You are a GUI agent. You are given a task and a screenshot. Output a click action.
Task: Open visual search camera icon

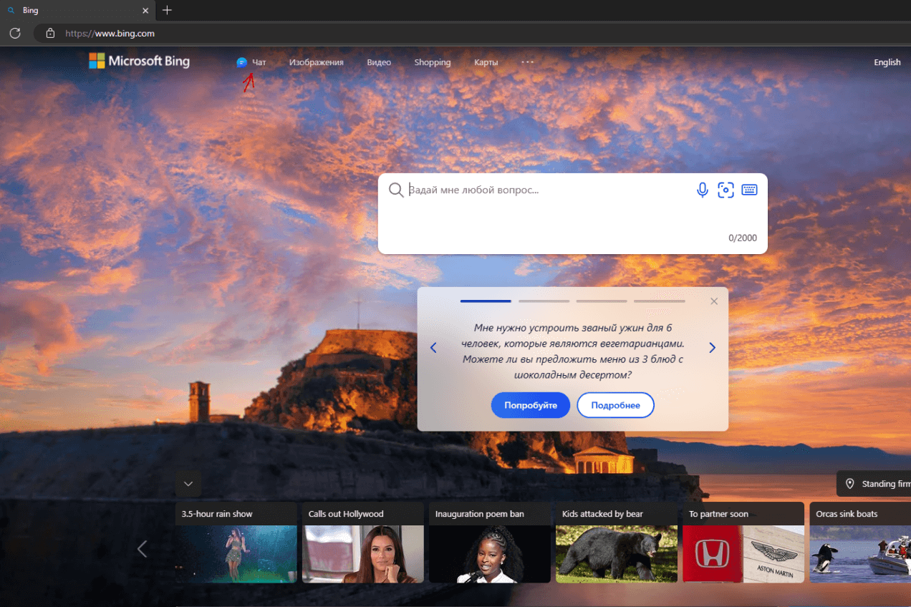726,190
